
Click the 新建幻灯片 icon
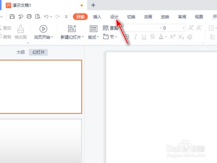coord(72,28)
